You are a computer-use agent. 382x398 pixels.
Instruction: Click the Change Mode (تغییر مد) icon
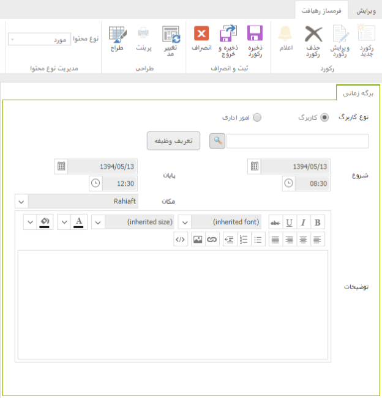pos(171,34)
